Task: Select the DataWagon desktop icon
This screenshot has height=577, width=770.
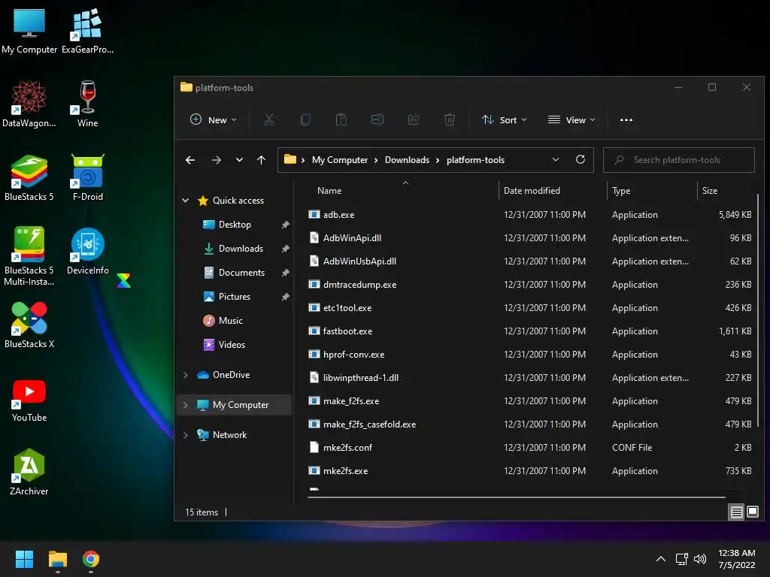Action: point(29,104)
